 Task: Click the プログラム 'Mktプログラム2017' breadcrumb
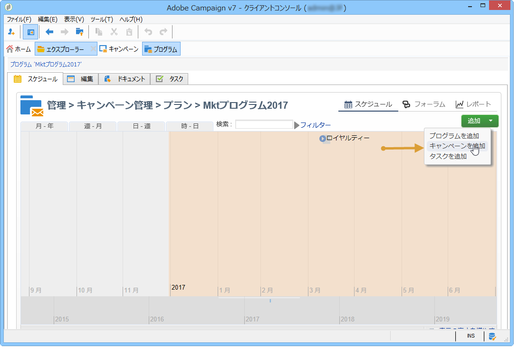(x=46, y=64)
